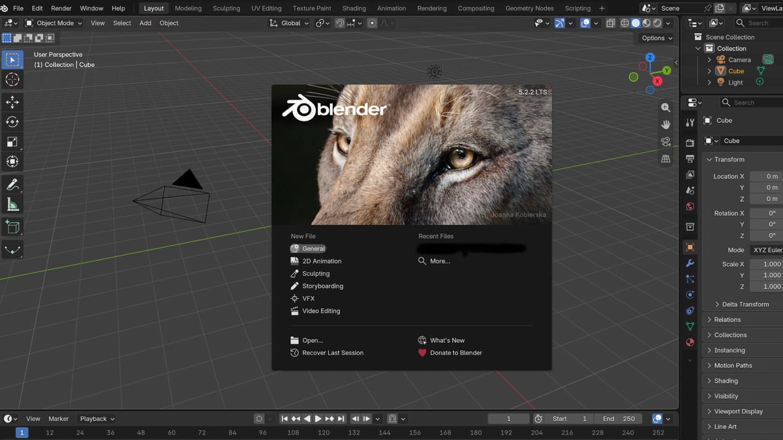Open the rotation Mode XYZ Euler dropdown
The width and height of the screenshot is (783, 440).
pos(766,250)
